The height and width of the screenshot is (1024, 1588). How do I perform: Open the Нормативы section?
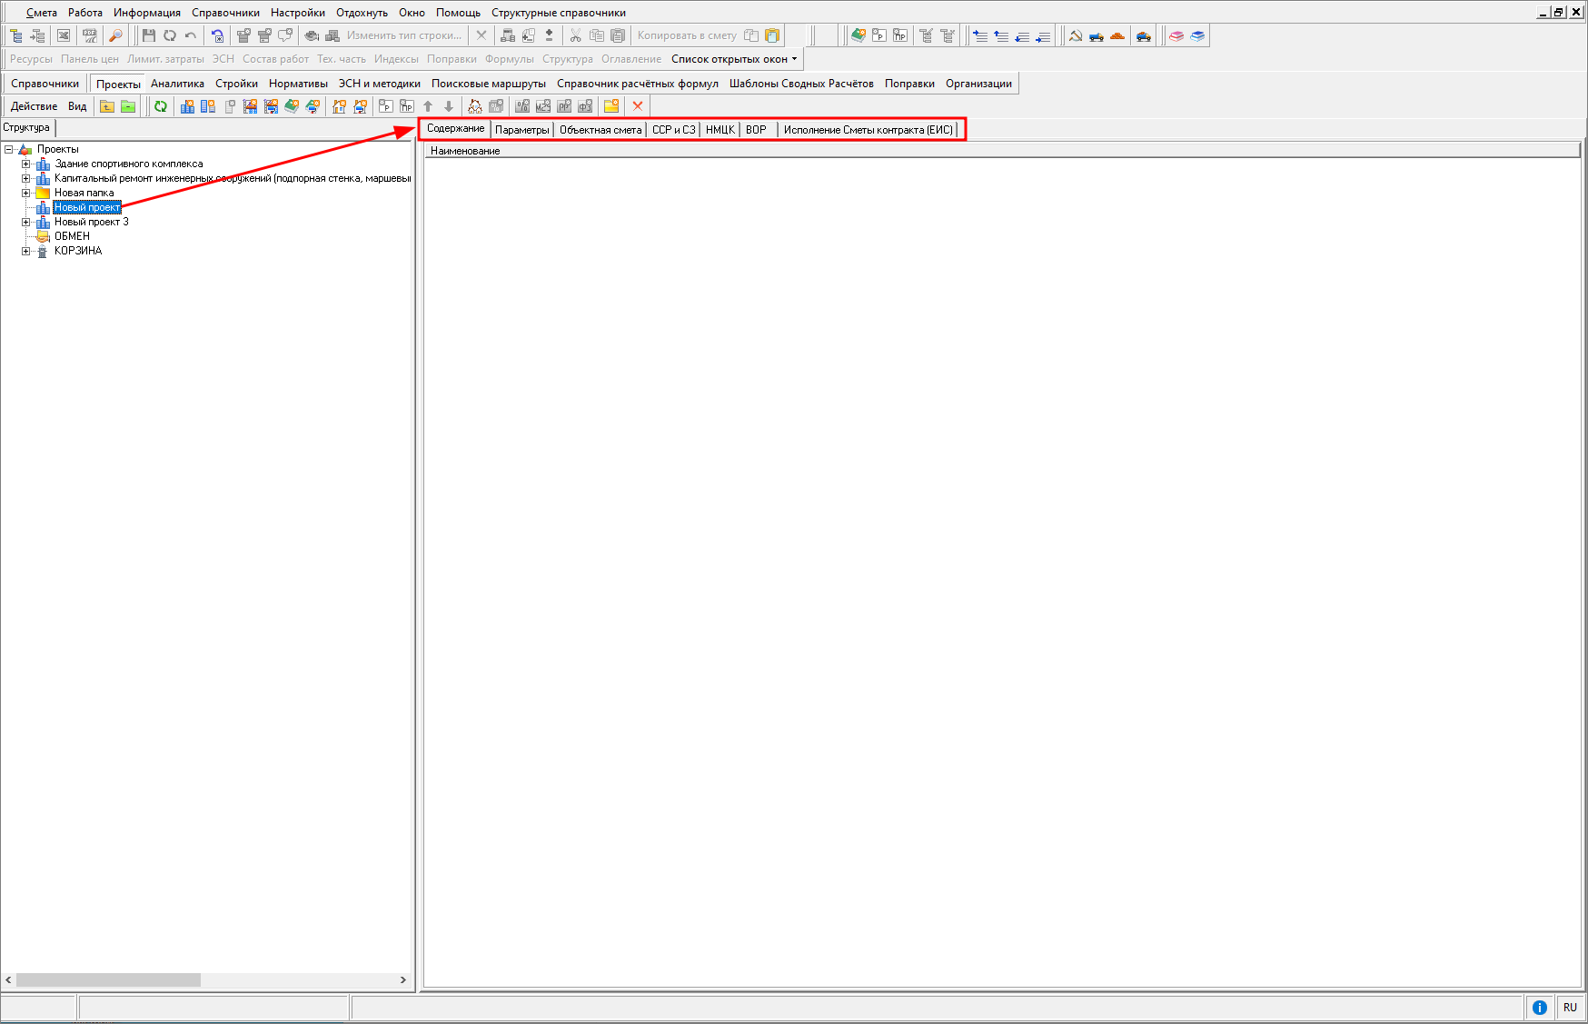[298, 84]
